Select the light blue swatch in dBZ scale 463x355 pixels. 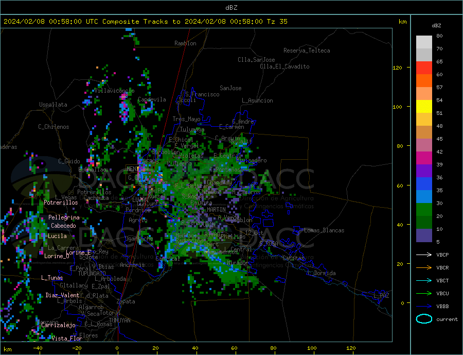[424, 197]
